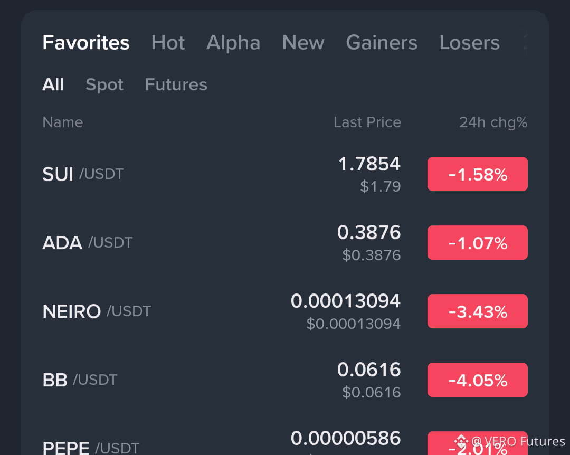570x455 pixels.
Task: Open the BB/USDT trading pair
Action: click(79, 380)
